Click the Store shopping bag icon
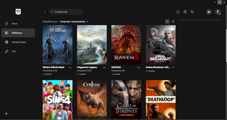 [7, 23]
